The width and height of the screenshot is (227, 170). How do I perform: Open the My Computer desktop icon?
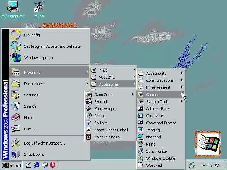pyautogui.click(x=13, y=9)
